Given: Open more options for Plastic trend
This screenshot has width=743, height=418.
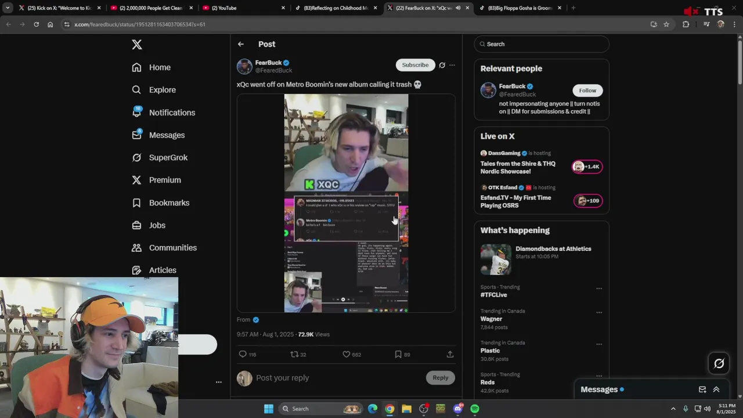Looking at the screenshot, I should (599, 344).
